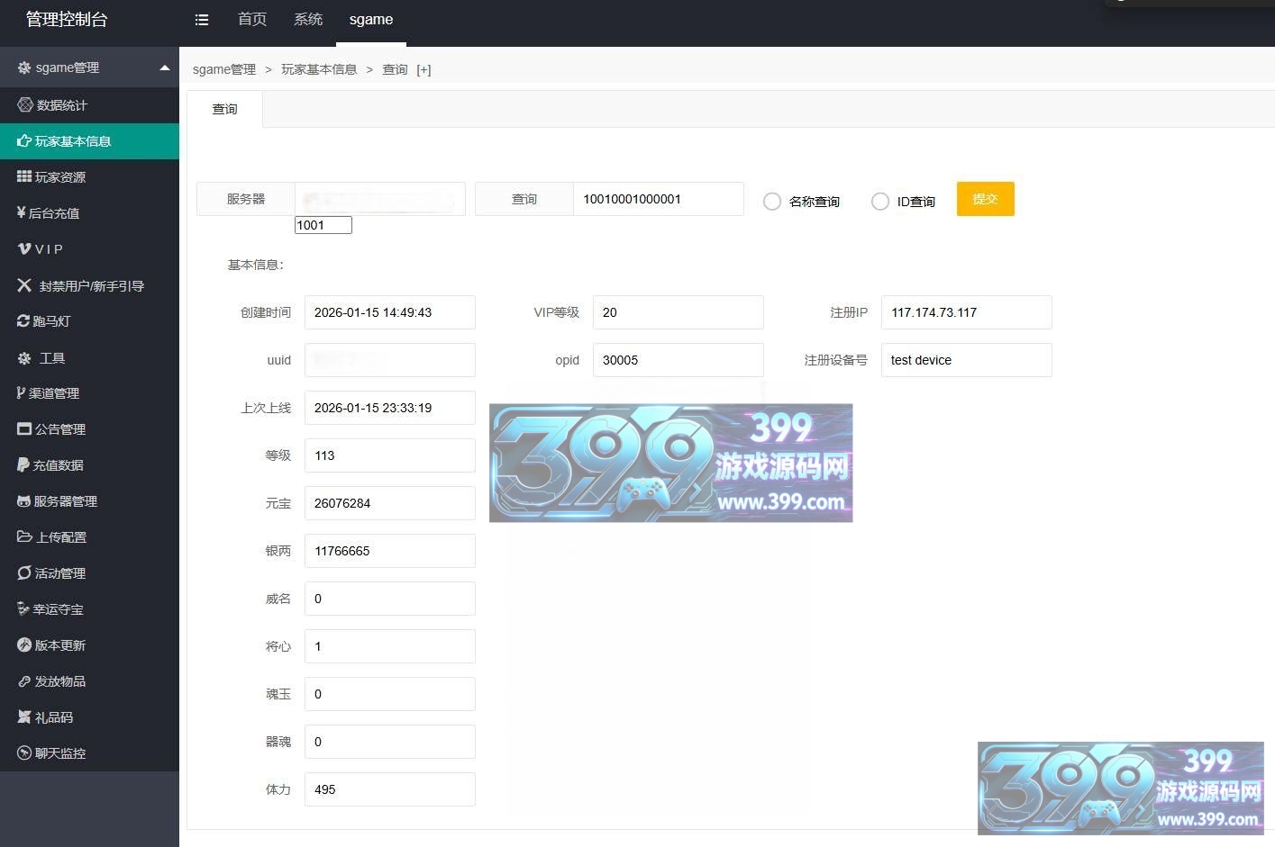Open the 服务器 dropdown selector
The image size is (1275, 847).
[x=380, y=199]
